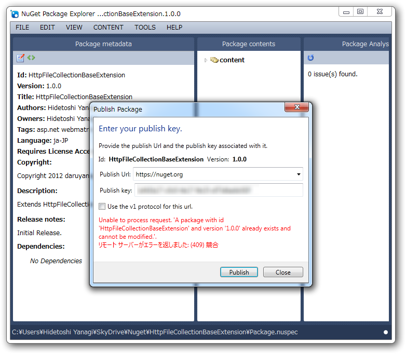The height and width of the screenshot is (354, 406).
Task: Open the FILE menu
Action: tap(22, 28)
